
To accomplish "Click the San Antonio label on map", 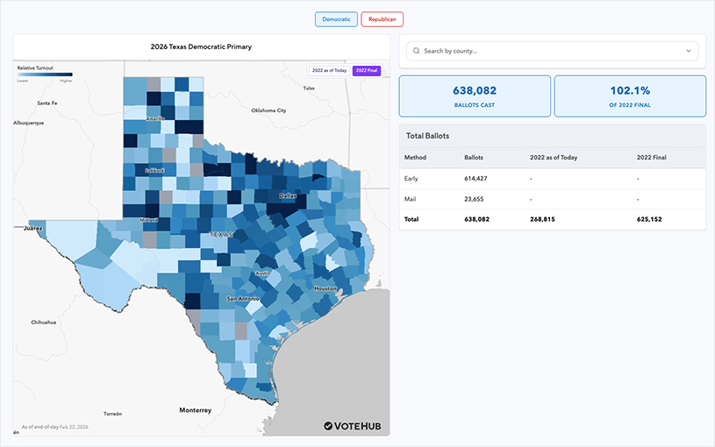I will click(x=242, y=299).
